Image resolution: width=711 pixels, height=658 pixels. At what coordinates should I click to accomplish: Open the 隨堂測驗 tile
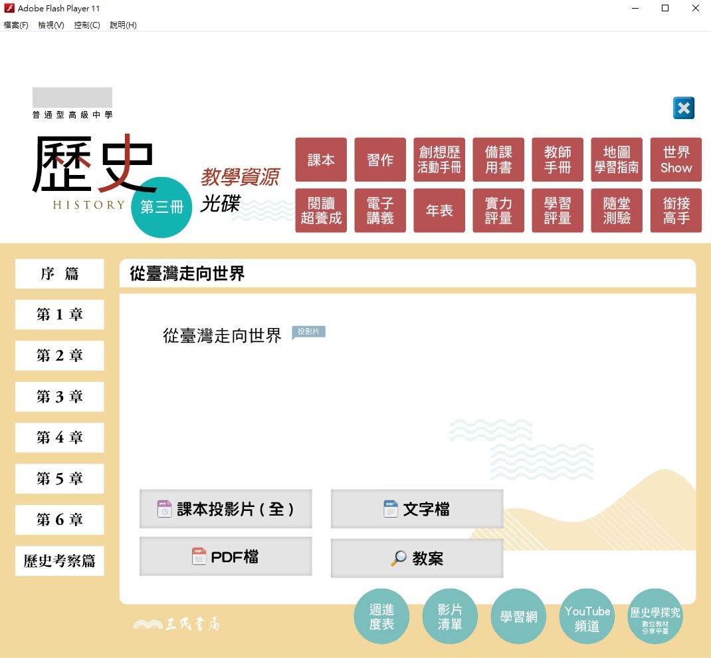tap(617, 210)
